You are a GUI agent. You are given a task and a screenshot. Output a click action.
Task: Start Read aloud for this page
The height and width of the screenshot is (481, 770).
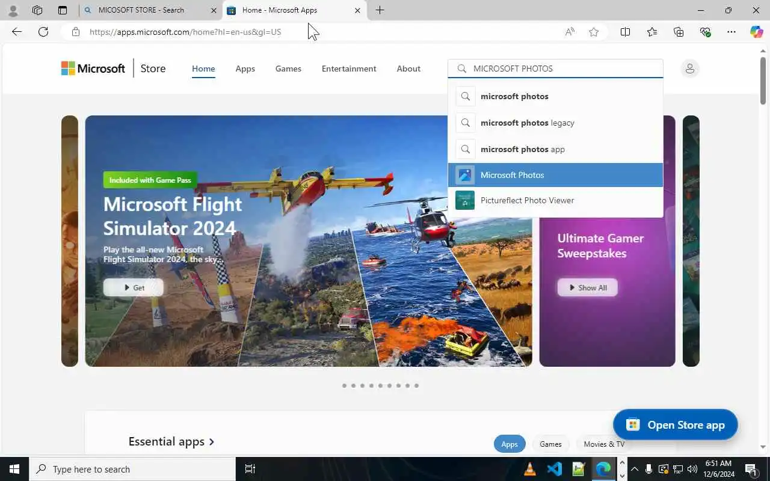click(570, 32)
